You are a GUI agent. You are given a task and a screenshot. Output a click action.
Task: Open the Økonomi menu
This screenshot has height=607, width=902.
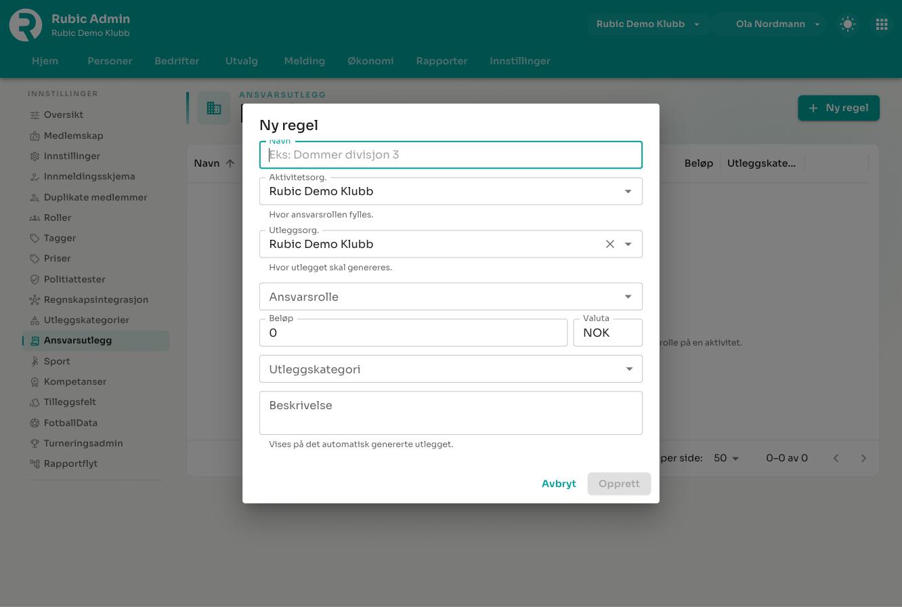point(370,61)
